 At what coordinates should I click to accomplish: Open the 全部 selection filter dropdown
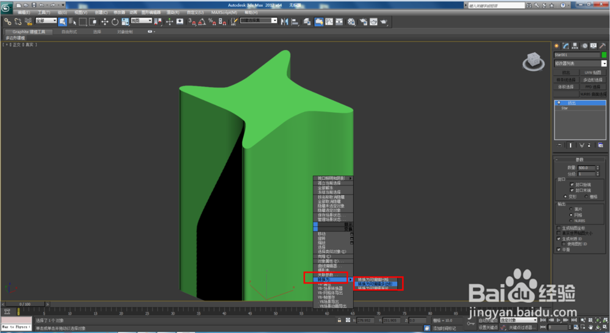46,21
